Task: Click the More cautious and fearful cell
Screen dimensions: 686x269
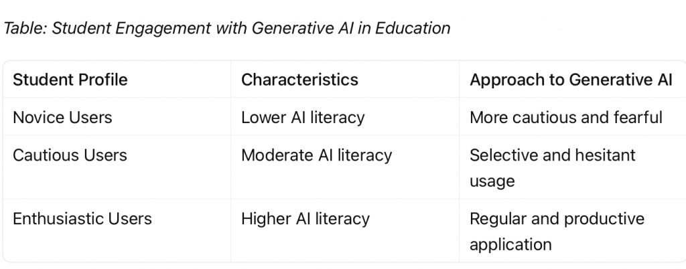Action: point(565,118)
